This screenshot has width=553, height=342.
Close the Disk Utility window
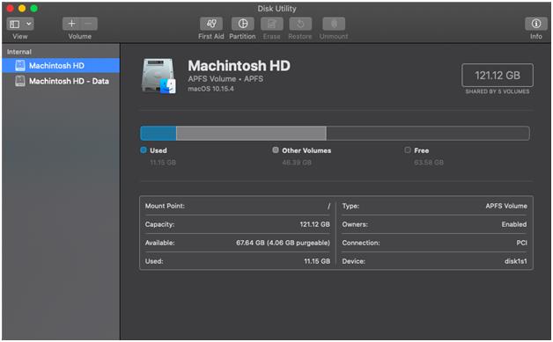pos(11,8)
